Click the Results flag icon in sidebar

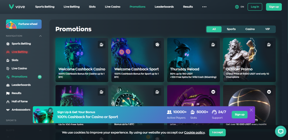[8, 93]
